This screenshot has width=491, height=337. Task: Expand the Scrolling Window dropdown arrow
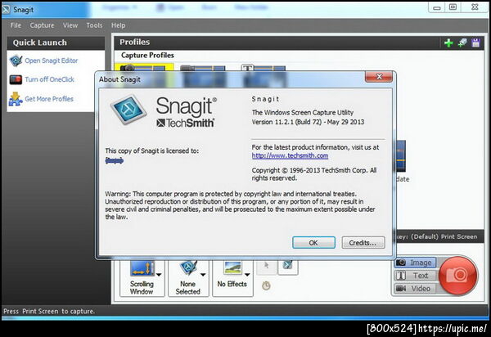click(x=159, y=275)
